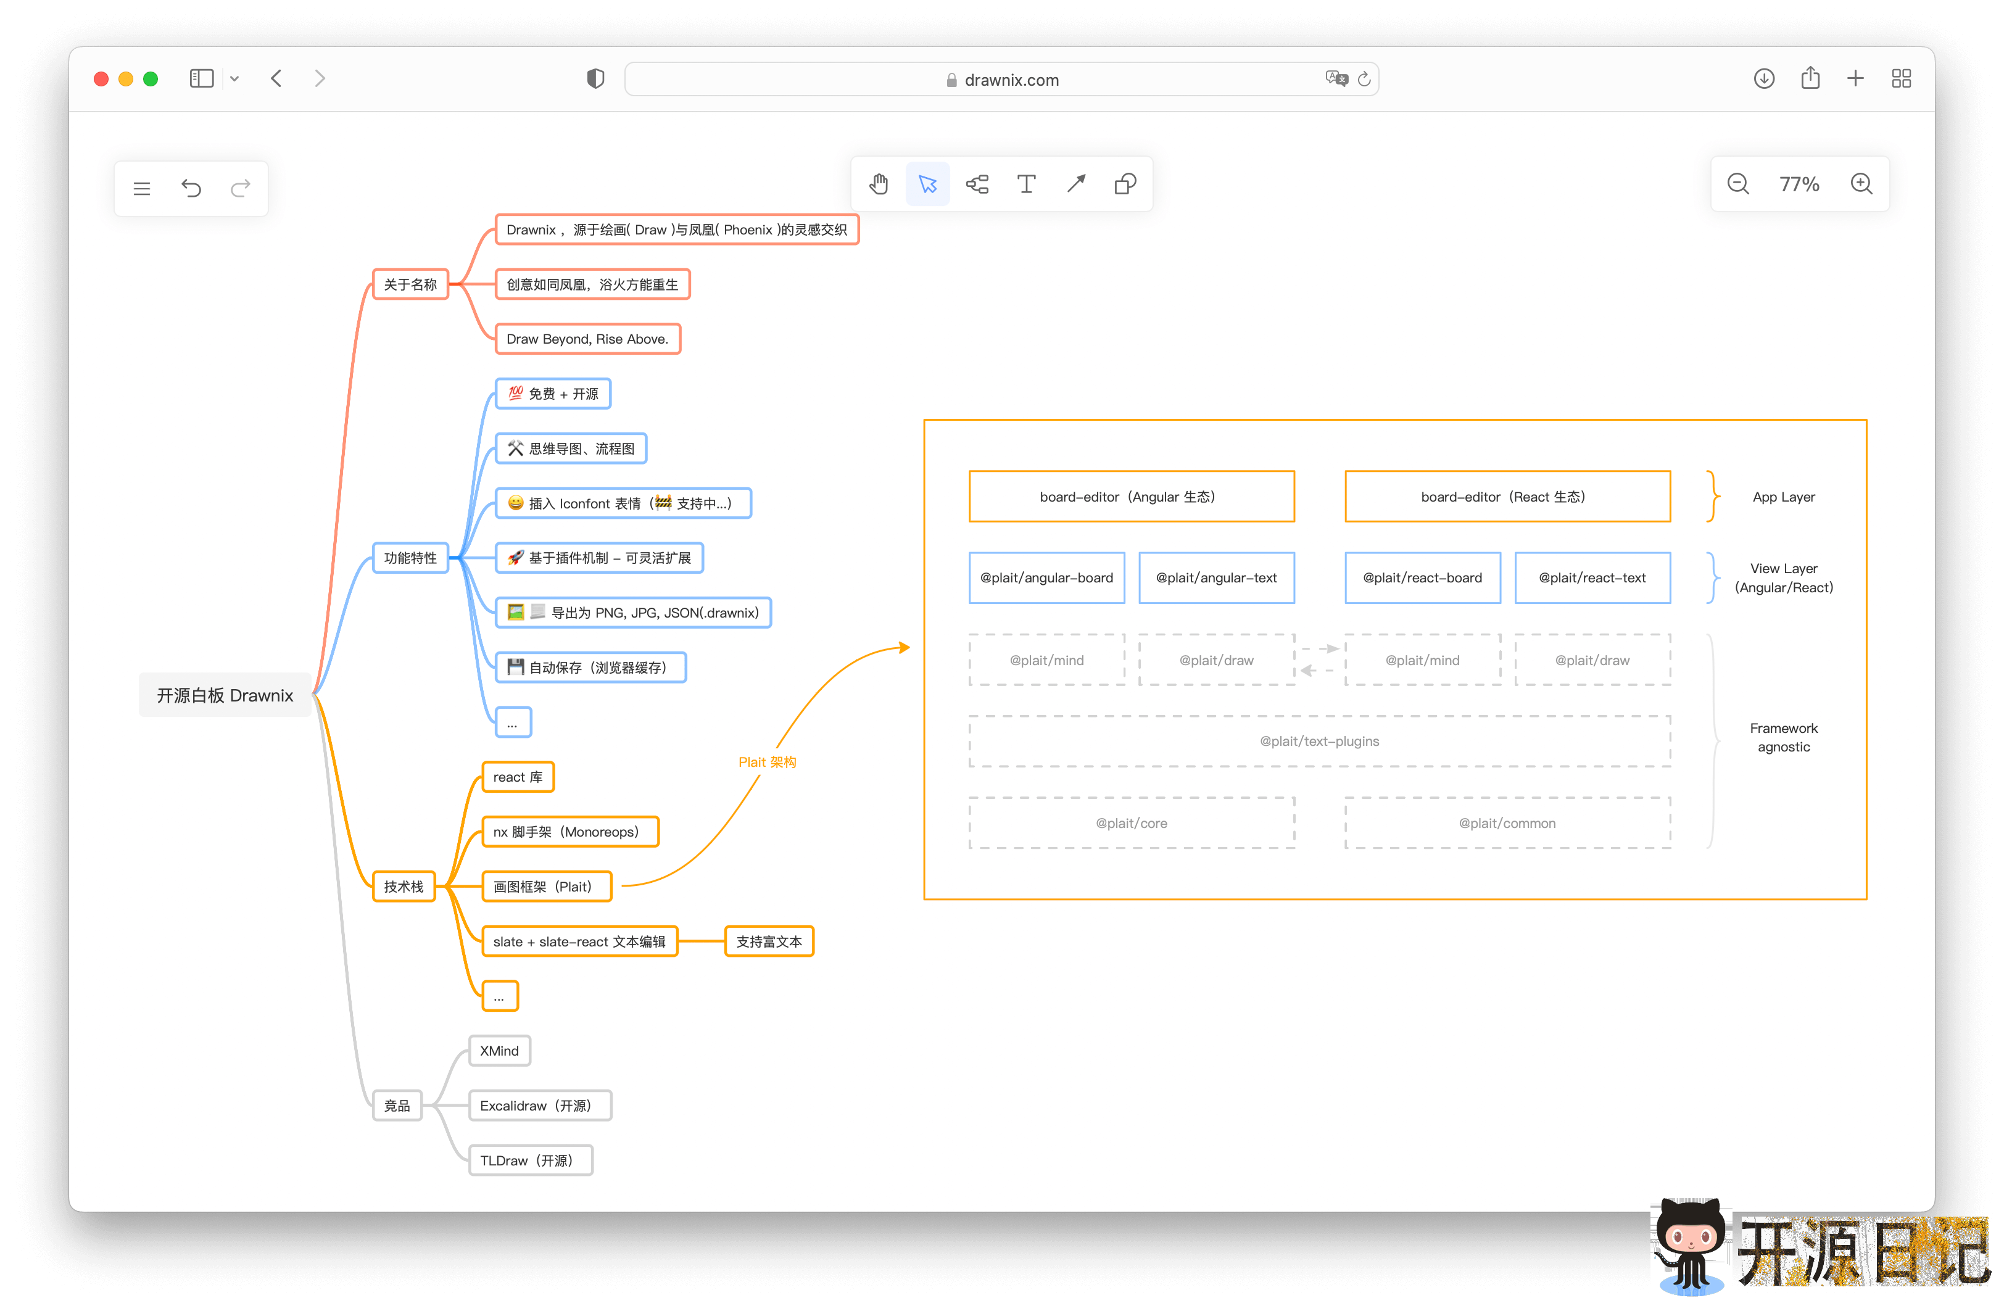
Task: Select the 插入 Iconfont 表情 node
Action: pos(623,503)
